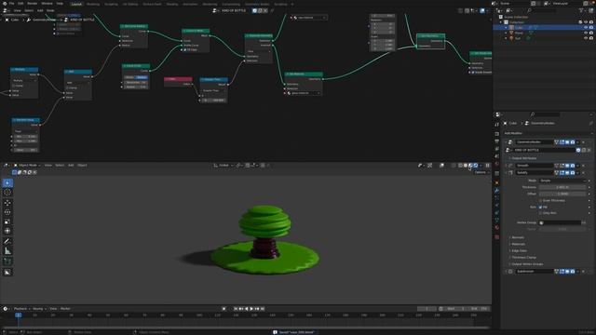Select the Select Box tool in viewport

[x=7, y=183]
